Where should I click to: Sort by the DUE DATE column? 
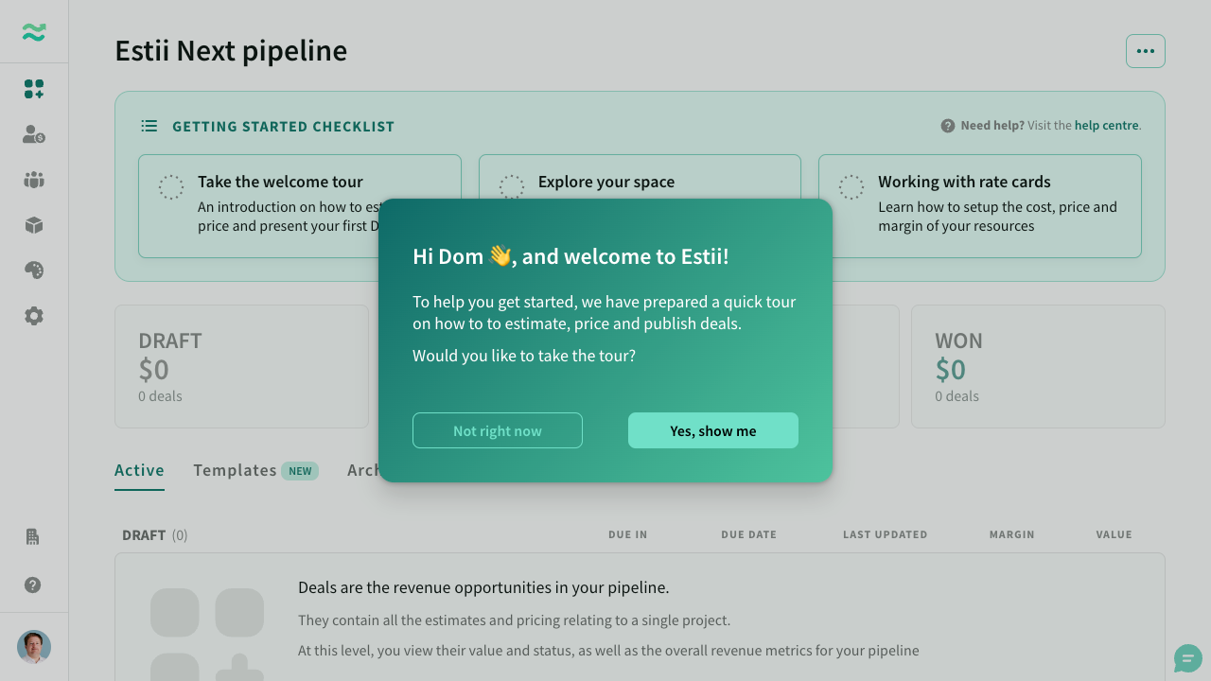748,534
